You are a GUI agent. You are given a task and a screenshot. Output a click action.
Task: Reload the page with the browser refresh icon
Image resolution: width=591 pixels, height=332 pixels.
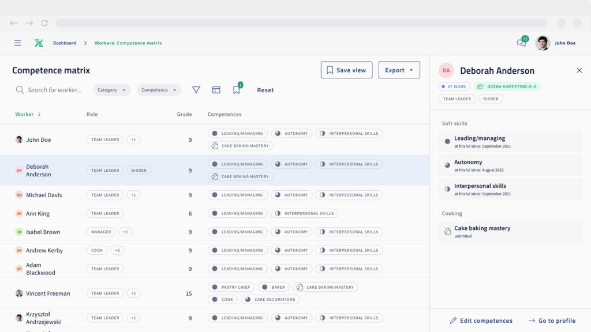(x=44, y=23)
